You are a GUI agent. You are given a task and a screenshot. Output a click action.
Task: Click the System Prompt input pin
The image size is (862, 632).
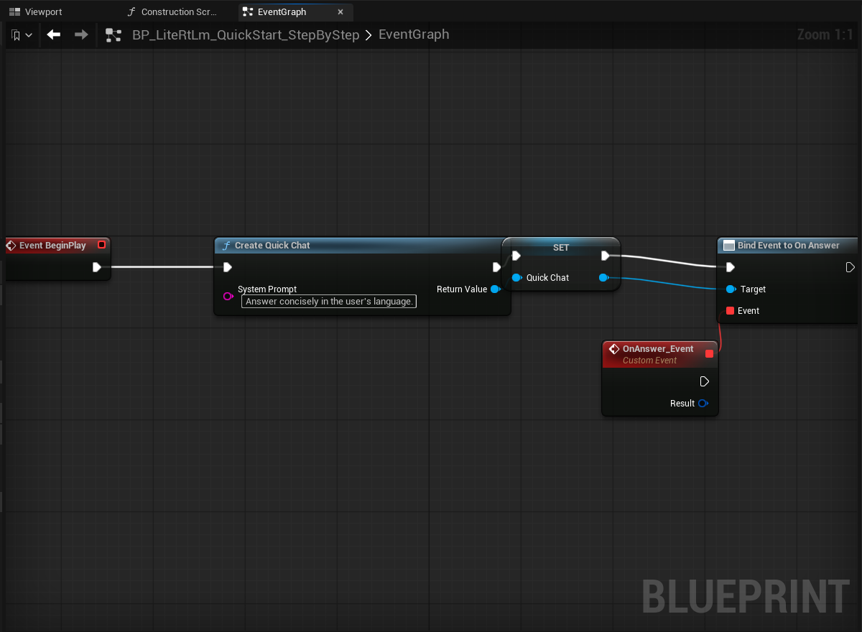[x=228, y=296]
